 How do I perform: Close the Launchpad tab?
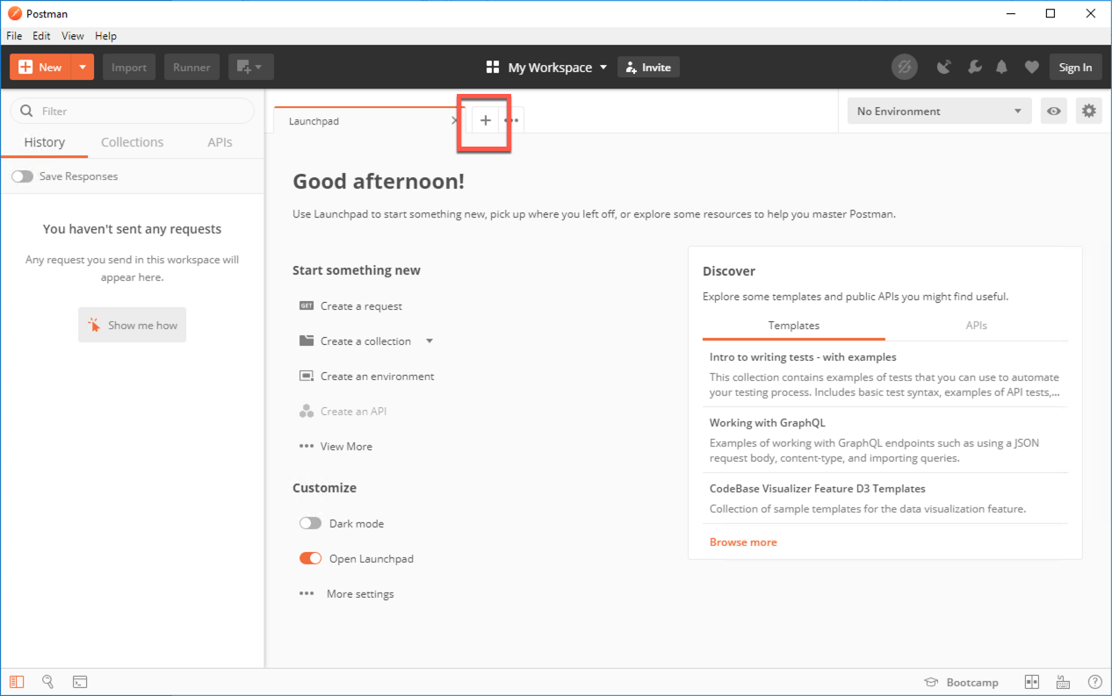pyautogui.click(x=454, y=121)
